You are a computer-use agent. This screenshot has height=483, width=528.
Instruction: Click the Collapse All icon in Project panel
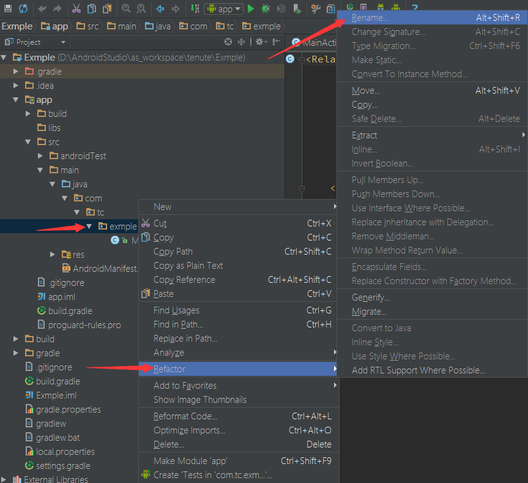(242, 42)
